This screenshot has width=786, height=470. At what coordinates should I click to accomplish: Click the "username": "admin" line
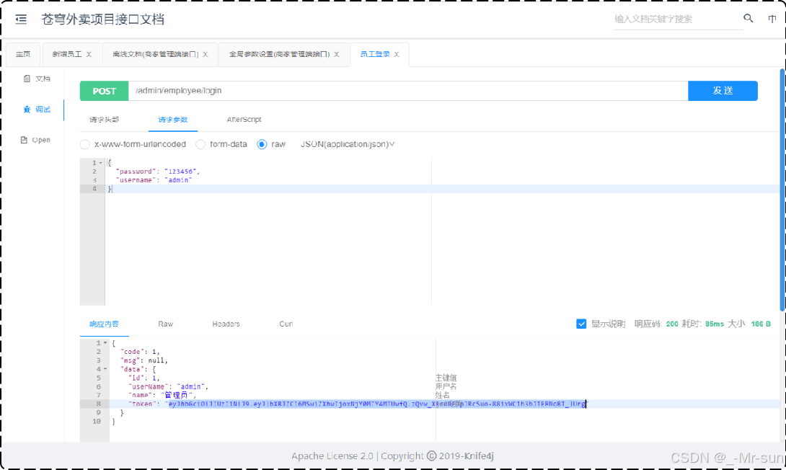point(154,180)
